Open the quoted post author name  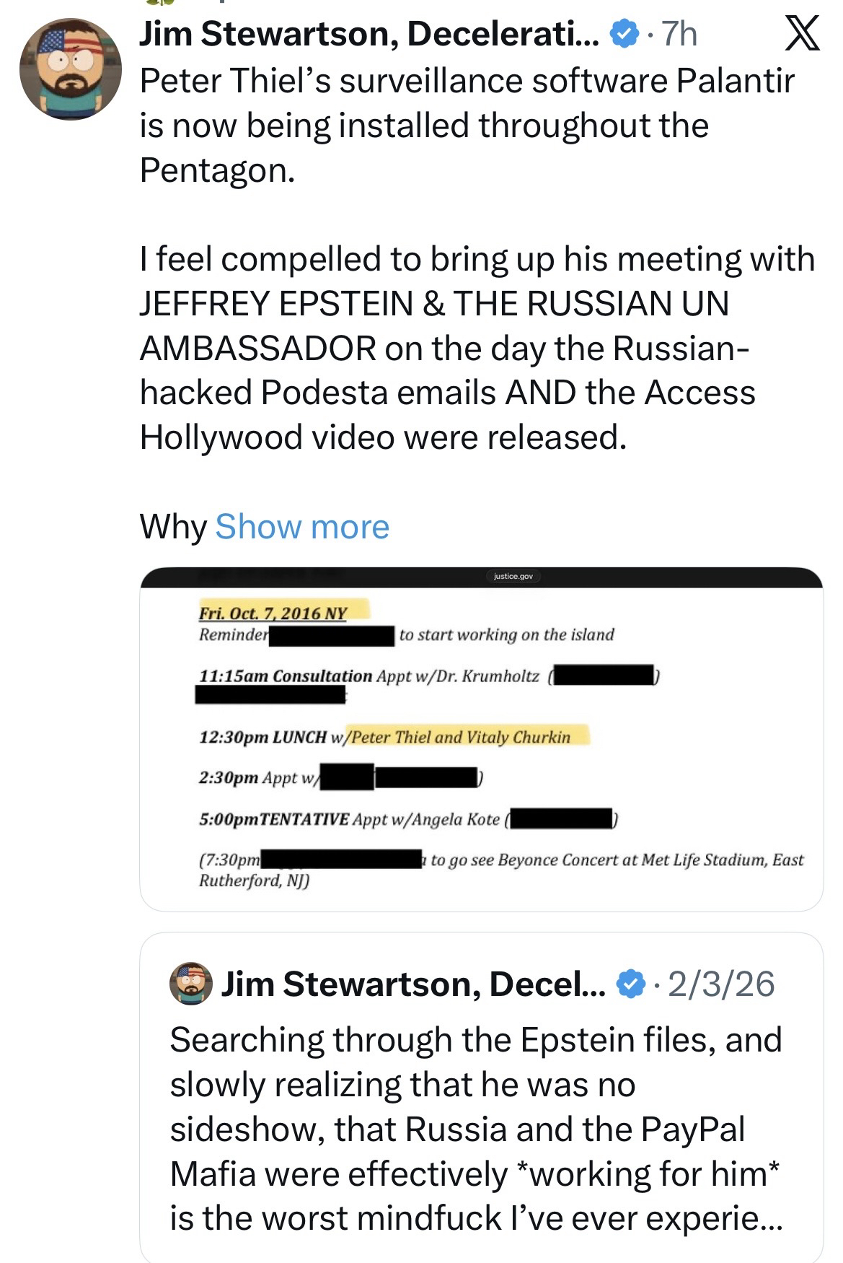click(412, 984)
